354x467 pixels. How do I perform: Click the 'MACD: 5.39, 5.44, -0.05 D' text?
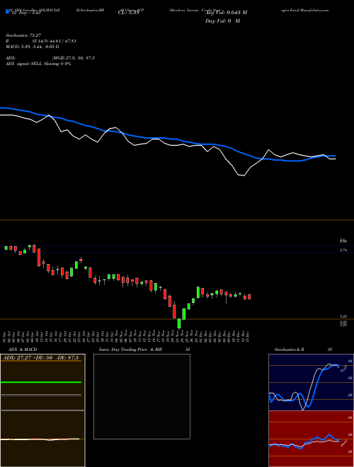[32, 47]
